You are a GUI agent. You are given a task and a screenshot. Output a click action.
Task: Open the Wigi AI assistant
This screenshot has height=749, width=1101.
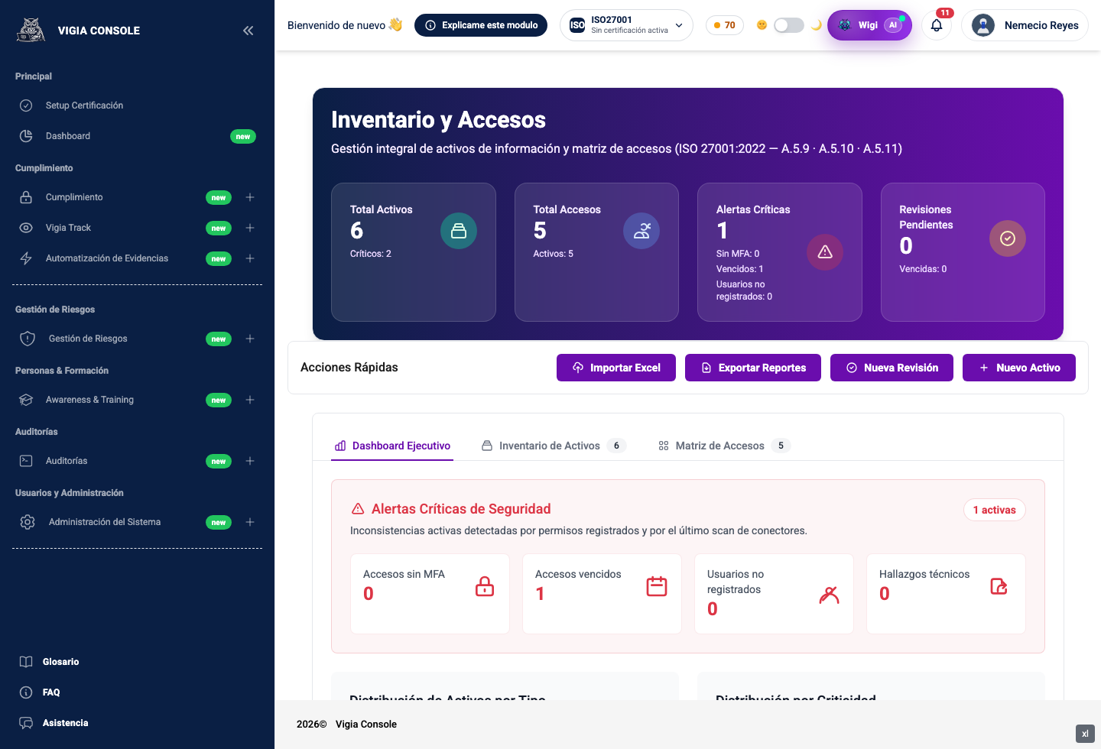pyautogui.click(x=869, y=25)
